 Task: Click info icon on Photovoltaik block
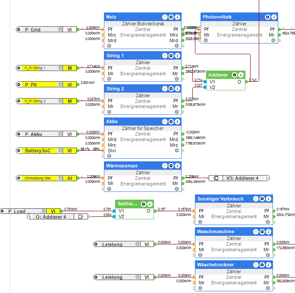[274, 17]
